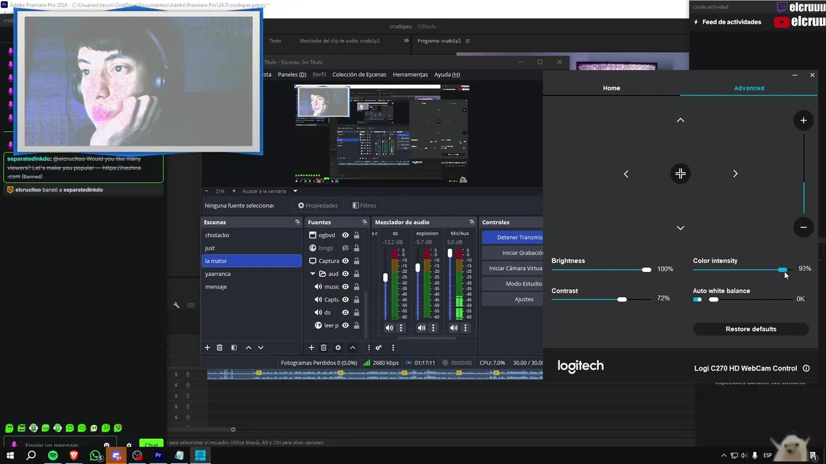Open the zoom percentage dropdown arrow below the OBS preview
The height and width of the screenshot is (464, 826).
(296, 191)
